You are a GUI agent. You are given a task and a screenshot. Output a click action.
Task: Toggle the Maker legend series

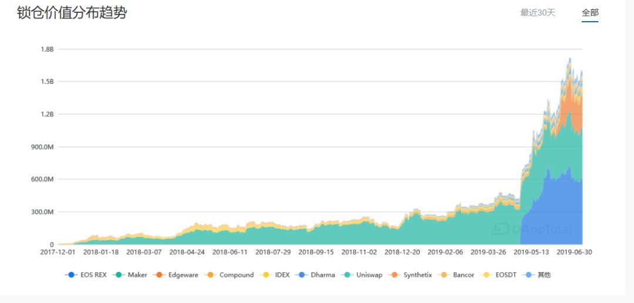point(131,275)
